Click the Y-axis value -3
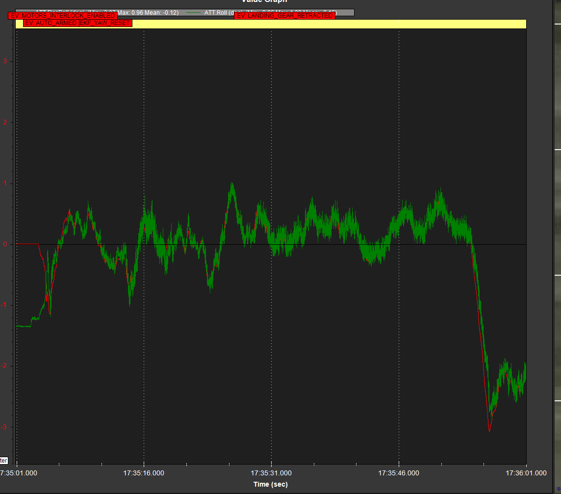561x494 pixels. (4, 427)
